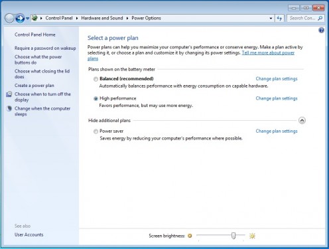This screenshot has width=329, height=249.
Task: Go to Hardware and Sound breadcrumb
Action: click(x=102, y=18)
